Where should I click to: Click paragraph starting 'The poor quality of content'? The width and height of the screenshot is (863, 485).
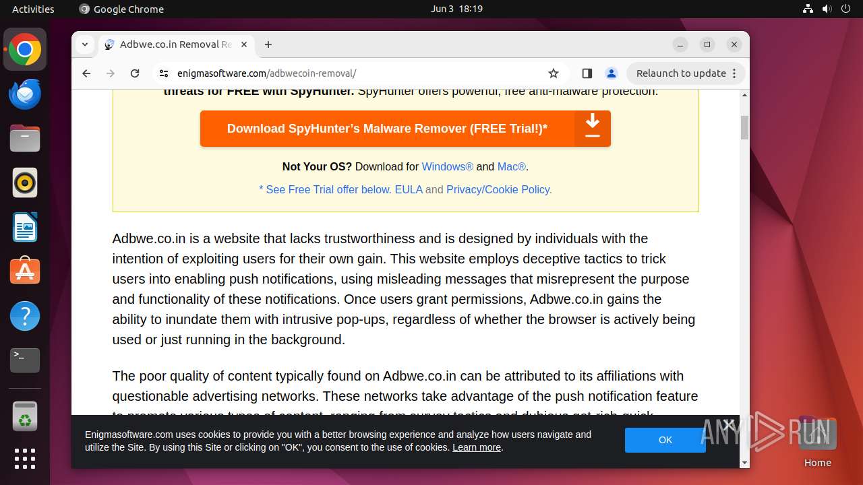[405, 395]
